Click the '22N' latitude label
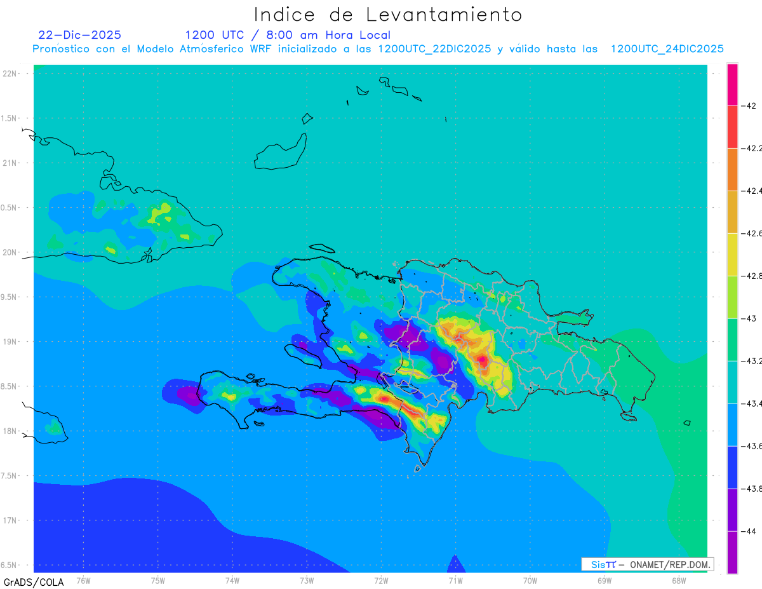Viewport: 762px width, 589px height. click(x=11, y=74)
